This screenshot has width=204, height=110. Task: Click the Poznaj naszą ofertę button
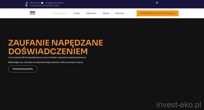click(23, 69)
